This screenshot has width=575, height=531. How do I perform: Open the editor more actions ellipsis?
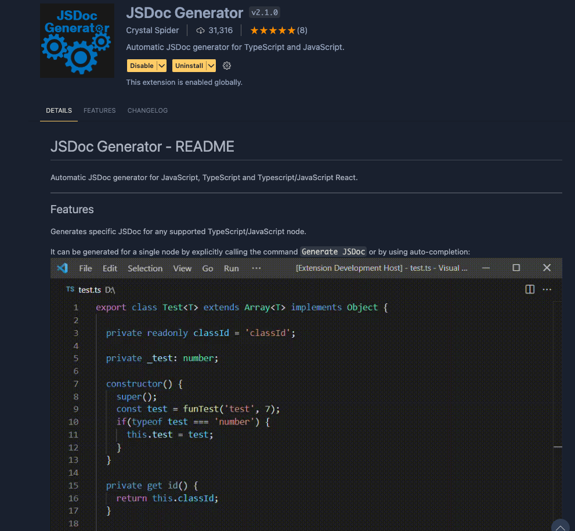point(547,289)
